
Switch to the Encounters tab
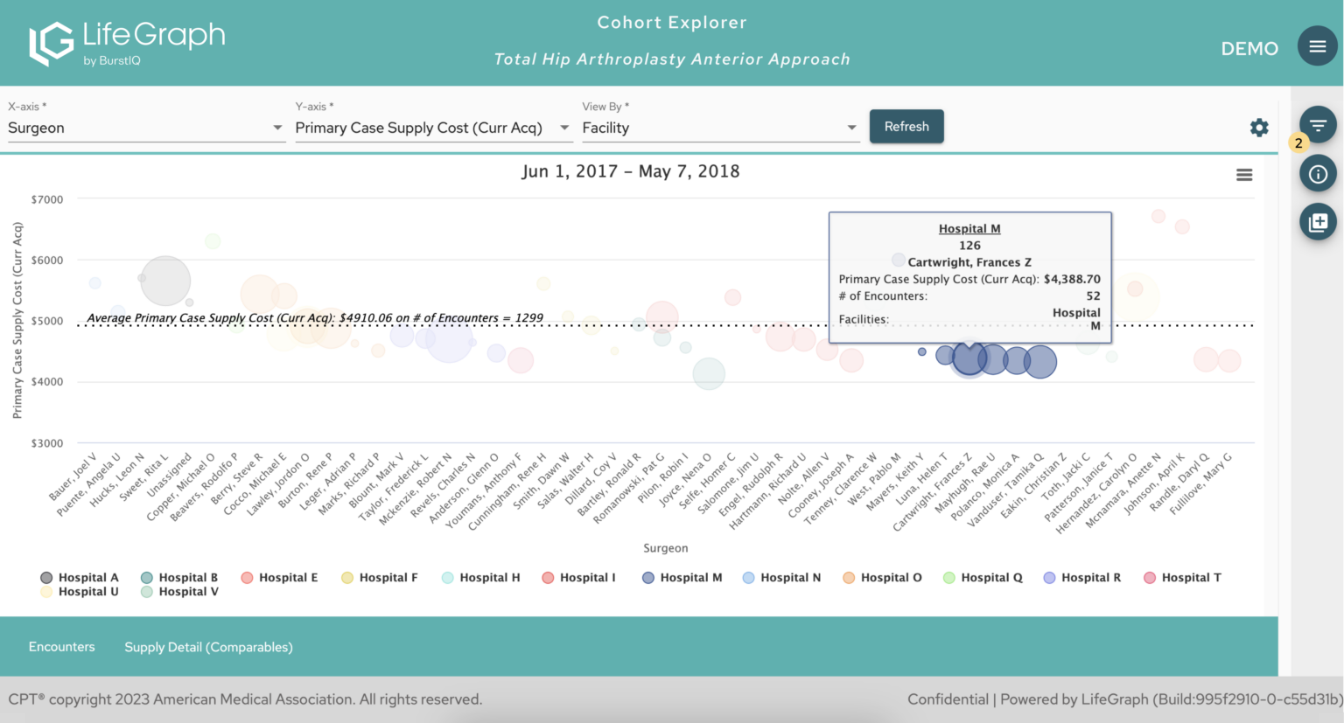coord(61,647)
